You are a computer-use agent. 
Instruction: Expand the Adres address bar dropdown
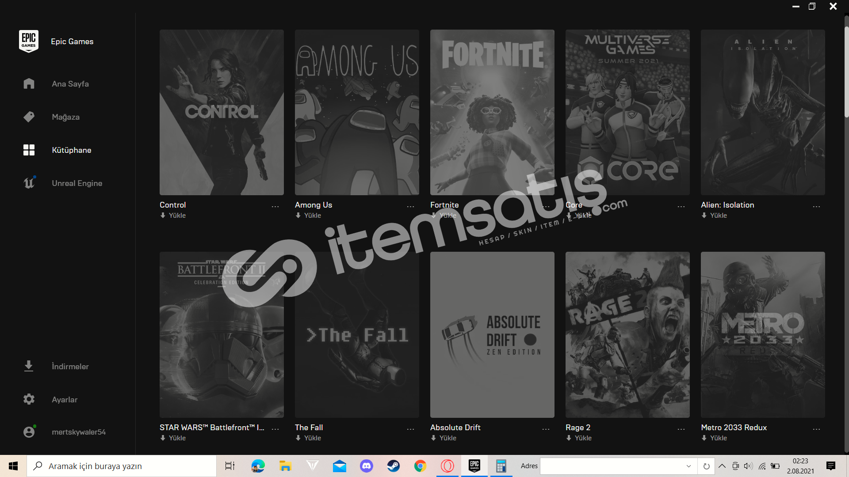tap(688, 466)
